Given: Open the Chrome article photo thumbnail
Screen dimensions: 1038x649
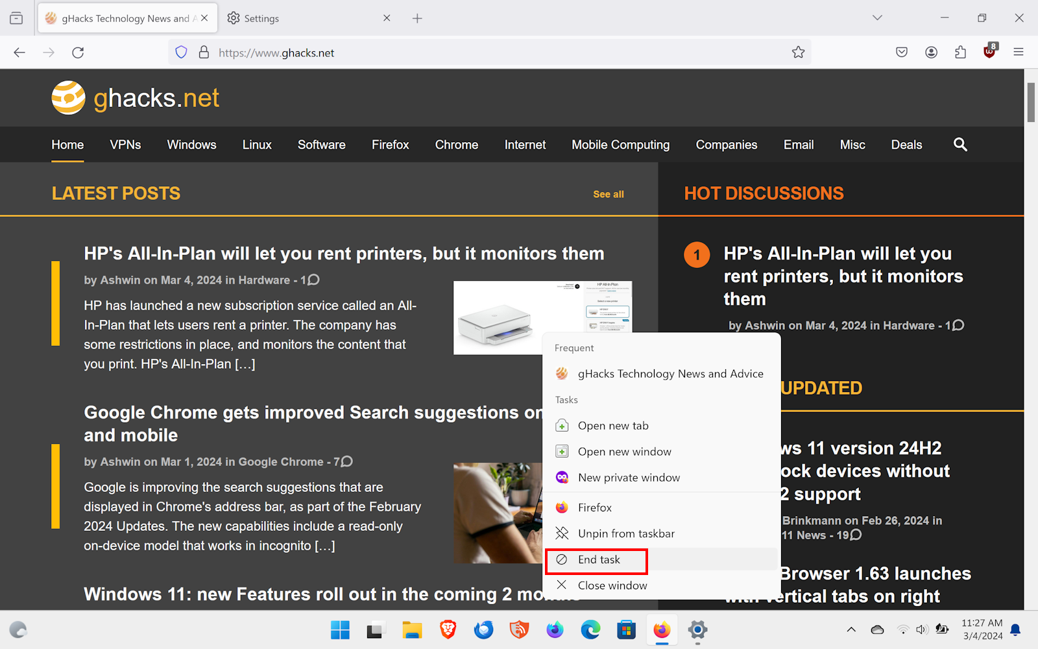Looking at the screenshot, I should (498, 513).
